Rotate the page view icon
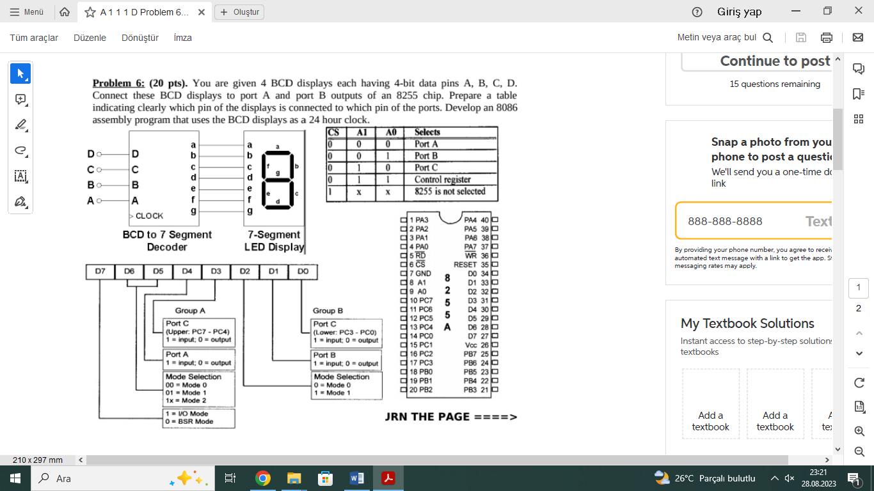Image resolution: width=874 pixels, height=491 pixels. [x=859, y=382]
